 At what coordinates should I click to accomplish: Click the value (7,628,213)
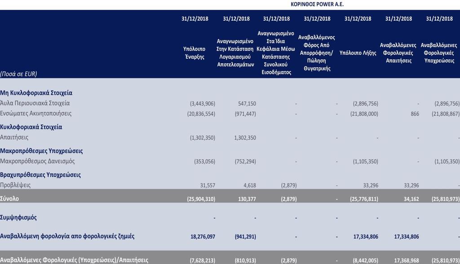pyautogui.click(x=203, y=260)
